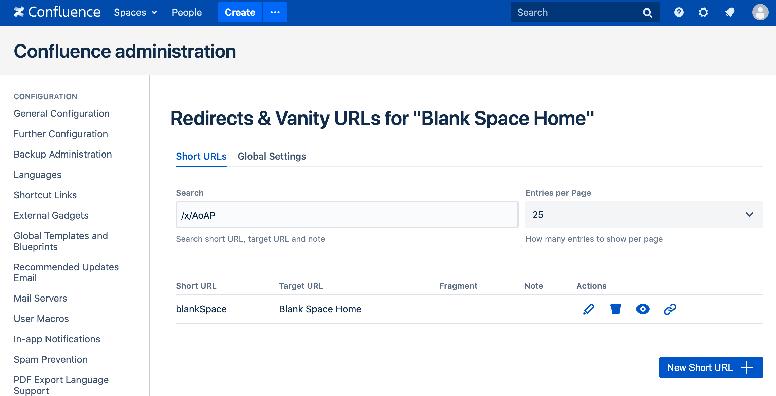Open the more options ellipsis beside Create
Image resolution: width=776 pixels, height=396 pixels.
coord(275,13)
